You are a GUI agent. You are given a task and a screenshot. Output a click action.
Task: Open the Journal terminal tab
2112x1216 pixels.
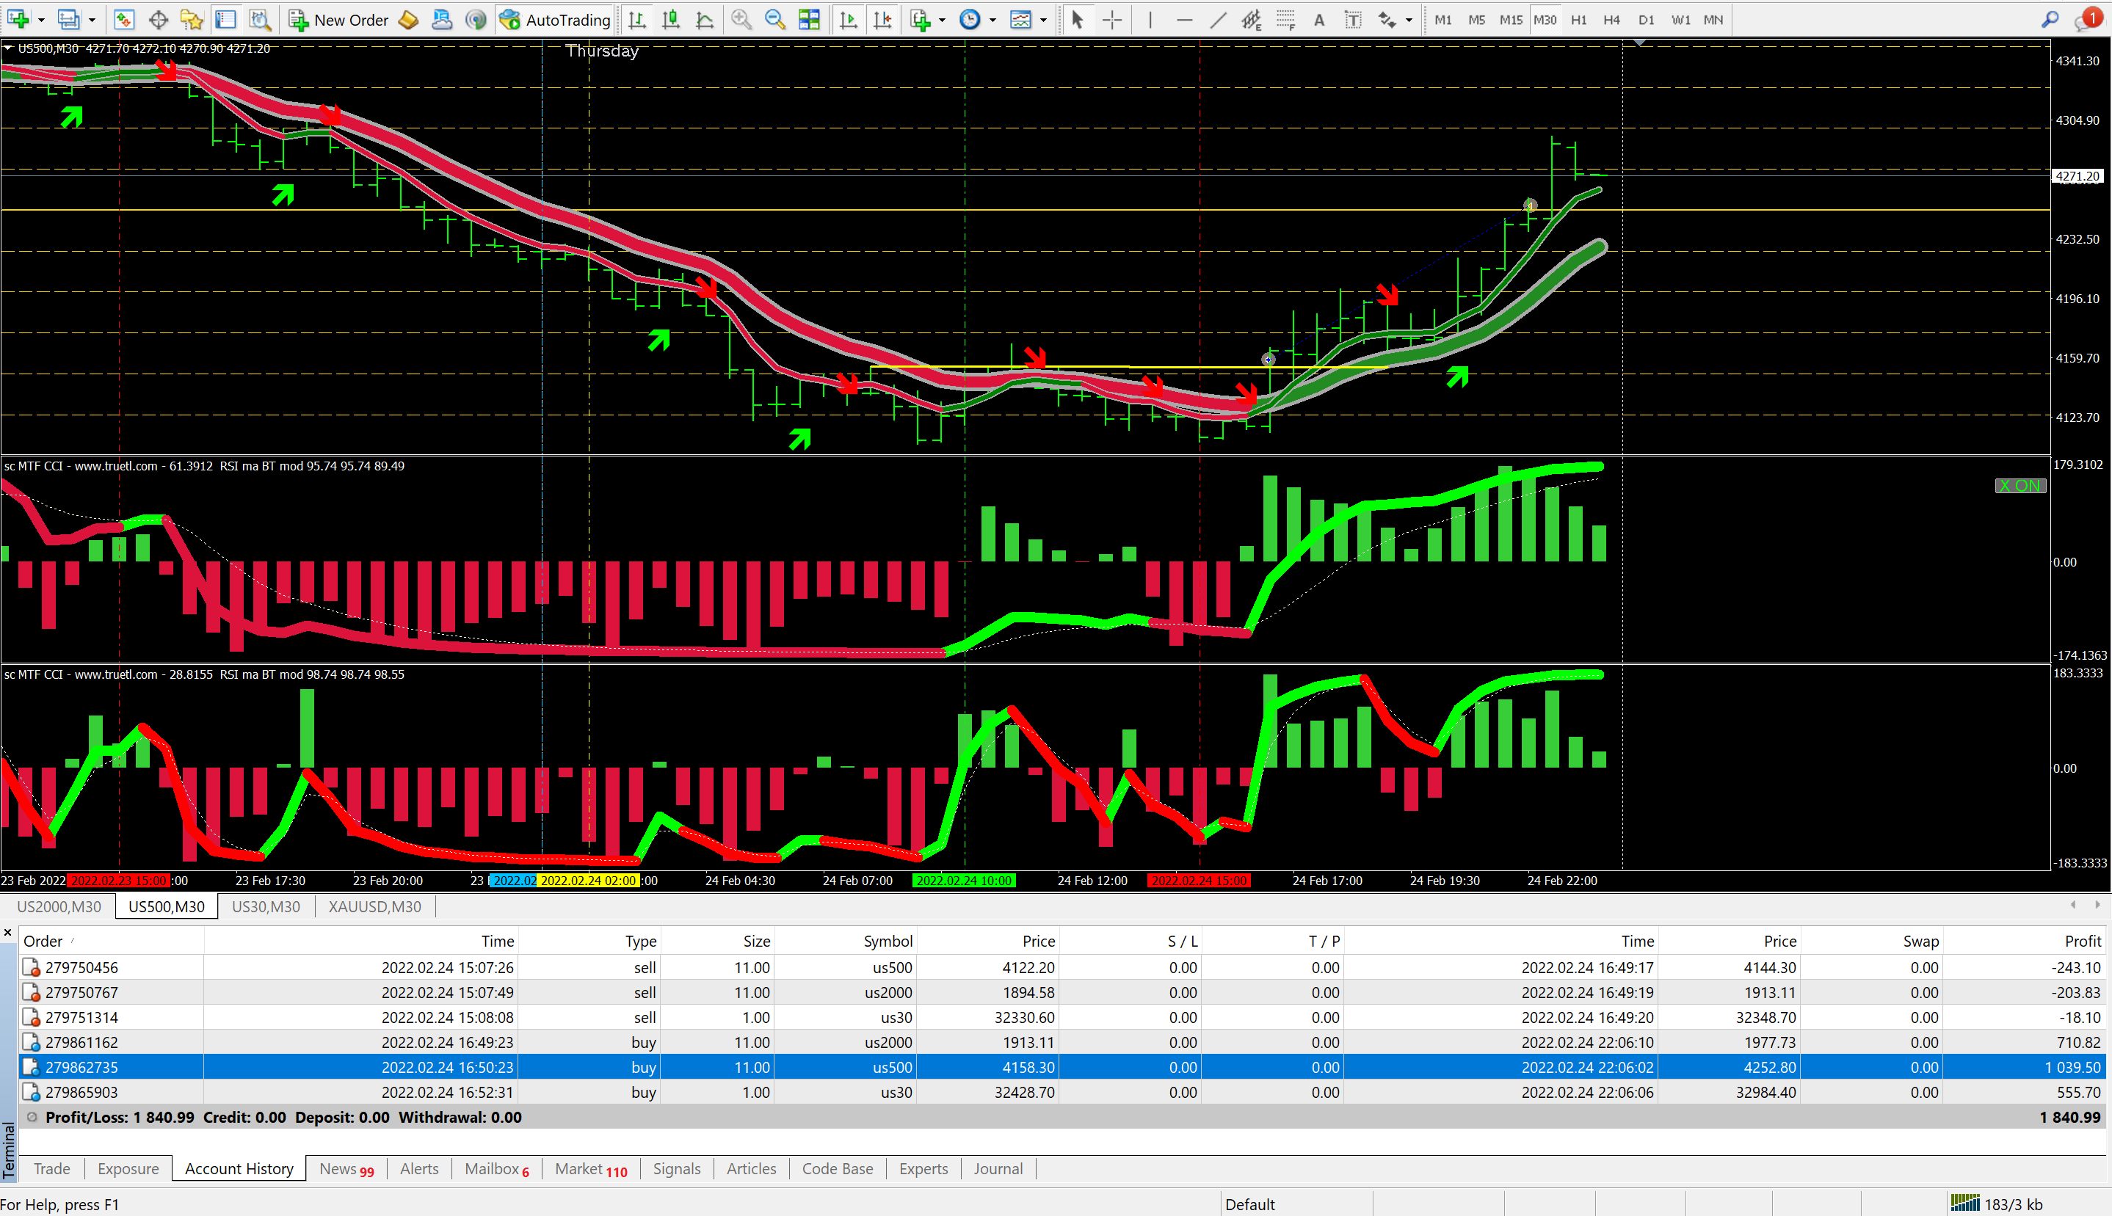(x=998, y=1168)
